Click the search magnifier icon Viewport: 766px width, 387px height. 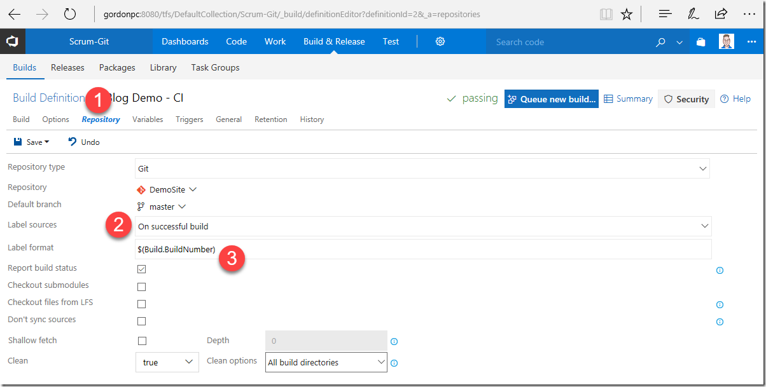(x=661, y=42)
